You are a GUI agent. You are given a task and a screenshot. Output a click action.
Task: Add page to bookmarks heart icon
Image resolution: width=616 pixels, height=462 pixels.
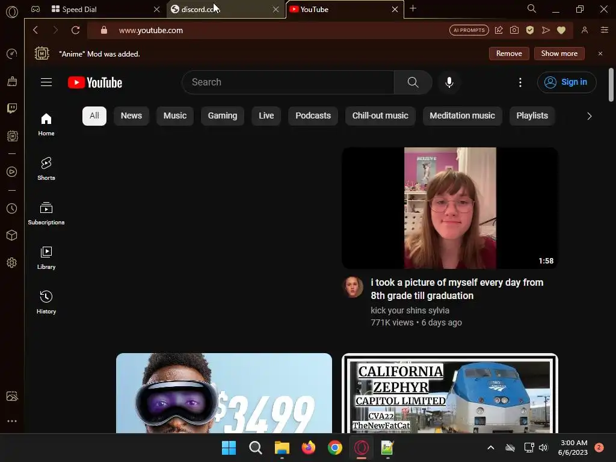pyautogui.click(x=561, y=30)
